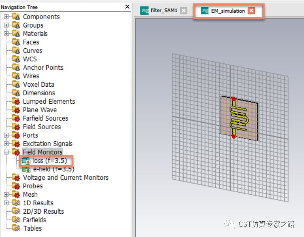The width and height of the screenshot is (304, 237).
Task: Click the Mesh gear-folder icon
Action: 16,194
